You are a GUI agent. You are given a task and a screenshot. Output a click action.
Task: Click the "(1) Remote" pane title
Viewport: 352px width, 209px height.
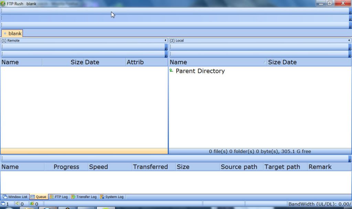tap(11, 40)
